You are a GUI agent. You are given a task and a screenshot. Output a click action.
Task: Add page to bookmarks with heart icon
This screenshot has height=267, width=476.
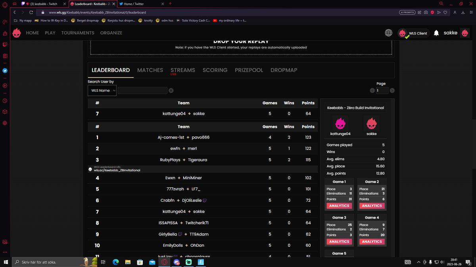click(445, 12)
